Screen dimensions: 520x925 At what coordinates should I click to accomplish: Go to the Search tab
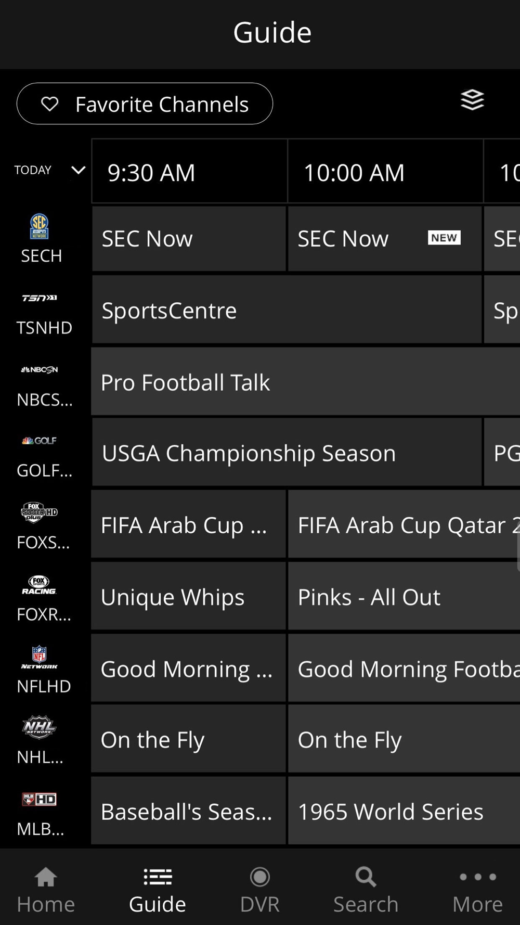366,890
